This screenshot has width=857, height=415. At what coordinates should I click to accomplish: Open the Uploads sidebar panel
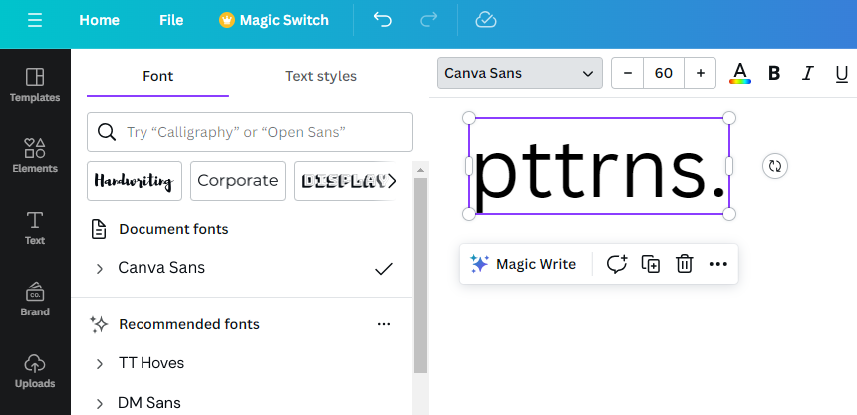[x=35, y=371]
